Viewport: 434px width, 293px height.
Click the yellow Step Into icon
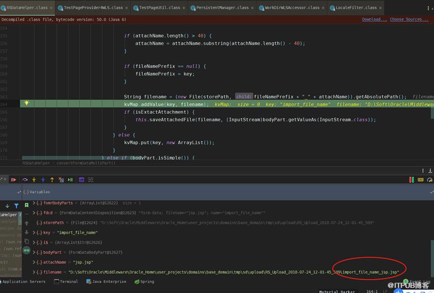pyautogui.click(x=34, y=180)
